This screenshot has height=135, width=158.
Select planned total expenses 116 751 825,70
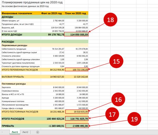(x=77, y=119)
